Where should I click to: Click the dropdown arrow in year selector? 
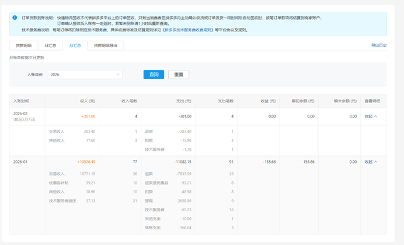[x=117, y=74]
